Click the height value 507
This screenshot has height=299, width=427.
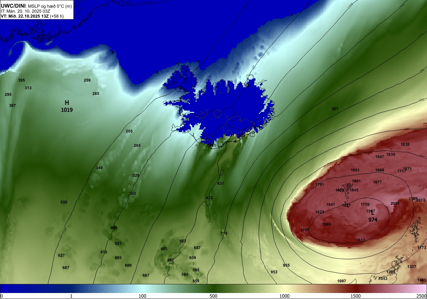335,109
